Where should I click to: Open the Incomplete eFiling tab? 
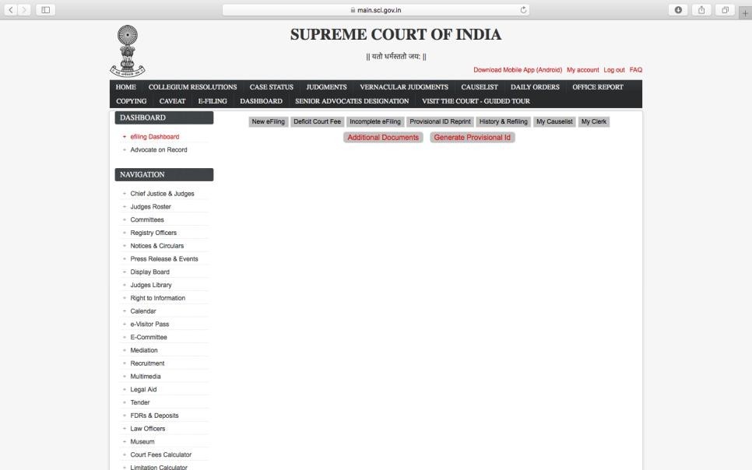[x=374, y=121]
